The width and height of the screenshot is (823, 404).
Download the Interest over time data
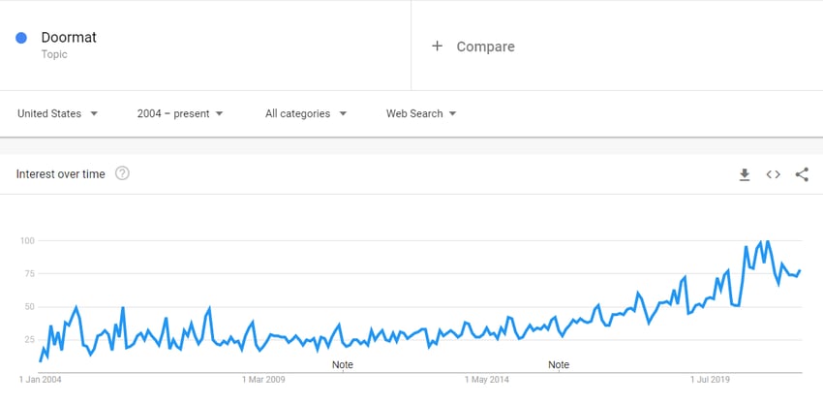pyautogui.click(x=745, y=174)
